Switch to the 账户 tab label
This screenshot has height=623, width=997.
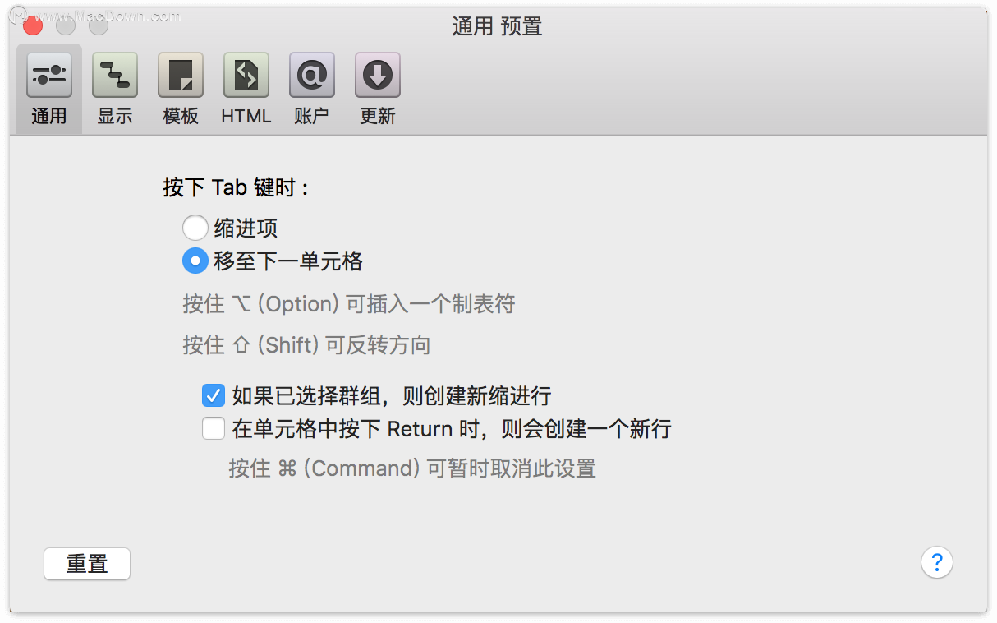click(312, 116)
